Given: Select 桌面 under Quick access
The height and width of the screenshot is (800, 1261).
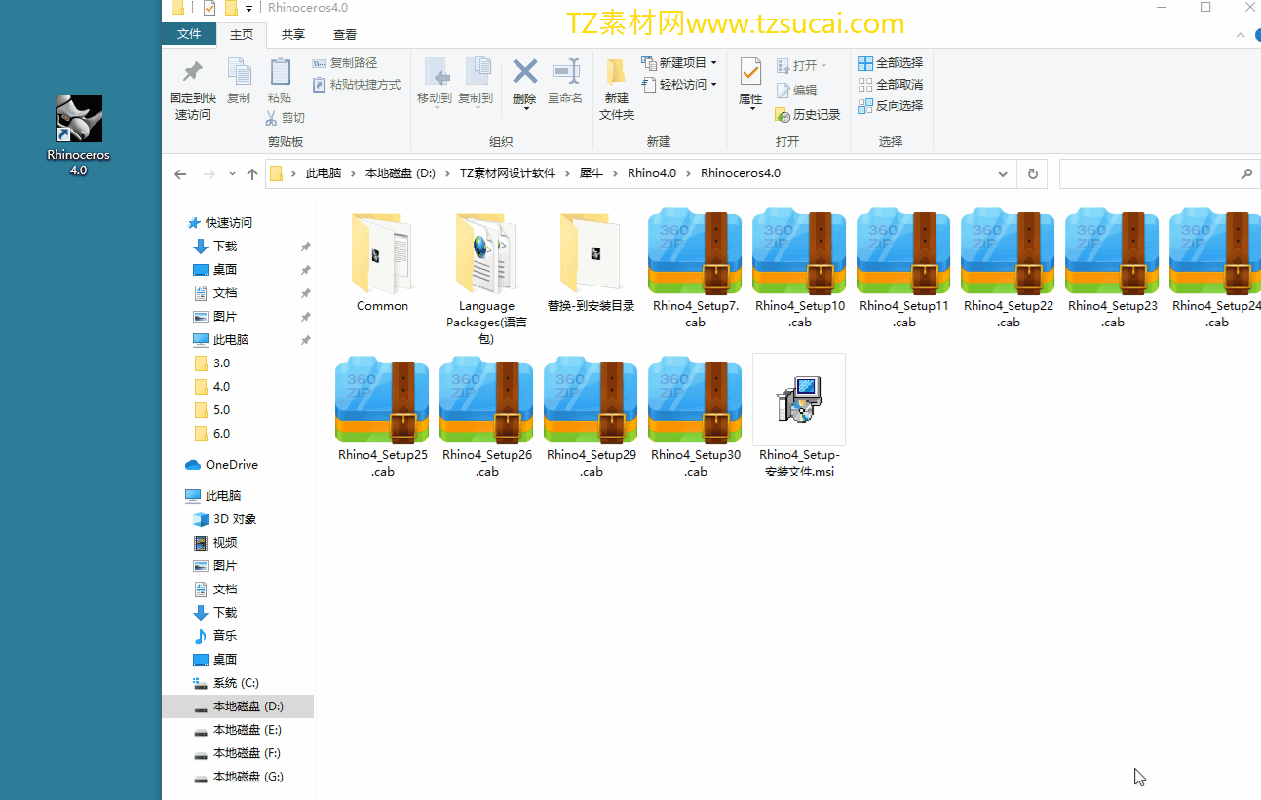Looking at the screenshot, I should [225, 270].
